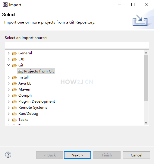
Task: Expand the EJB category arrow
Action: pyautogui.click(x=9, y=59)
